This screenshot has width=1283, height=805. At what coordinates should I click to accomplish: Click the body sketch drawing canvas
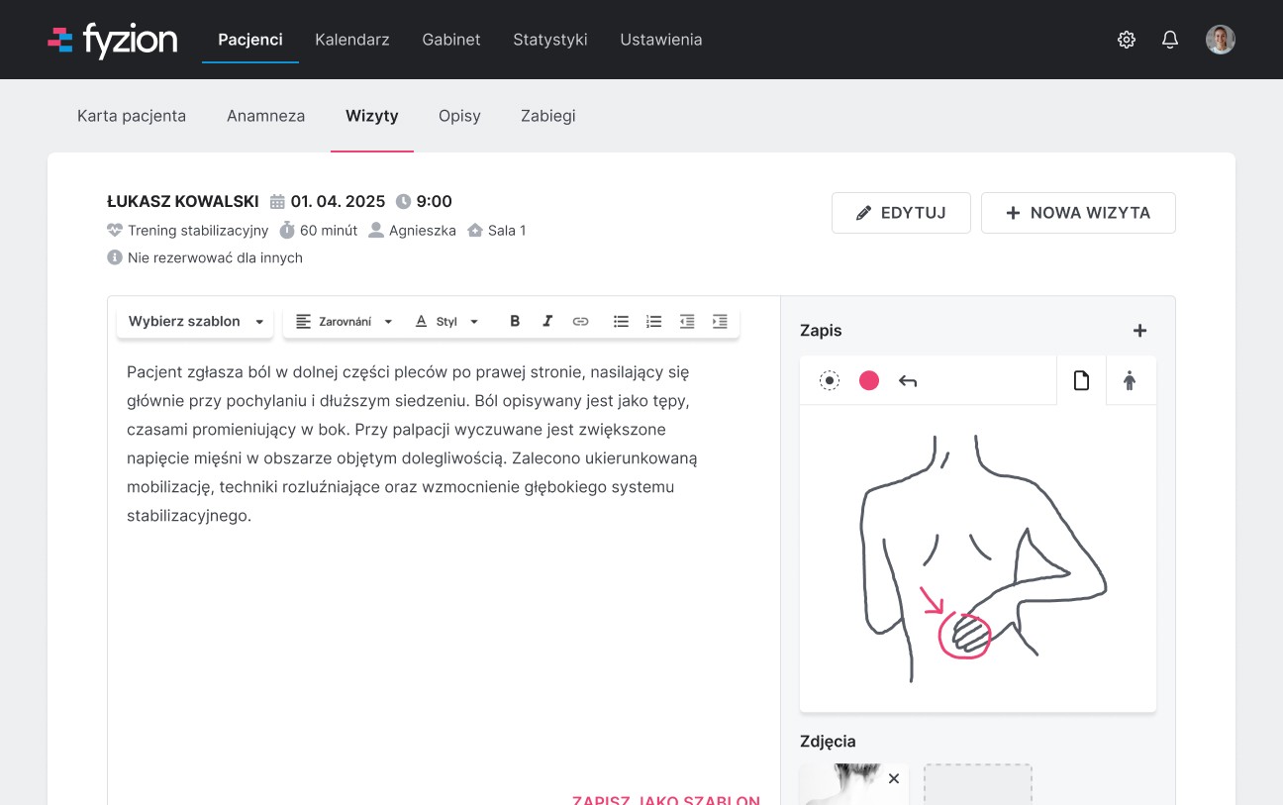[978, 558]
